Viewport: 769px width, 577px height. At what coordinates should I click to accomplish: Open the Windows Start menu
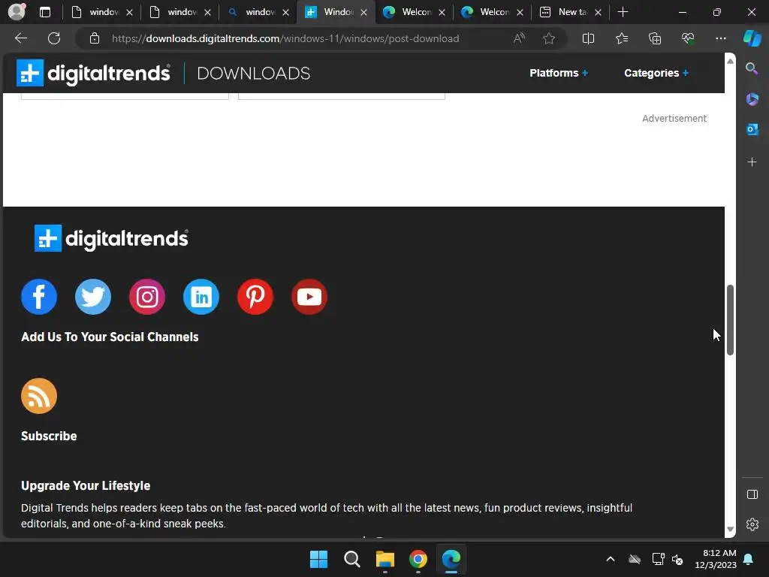pyautogui.click(x=318, y=559)
